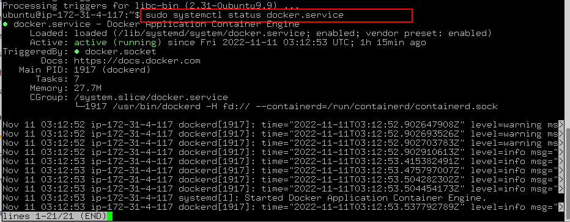Click the green docker.service status dot
Viewport: 570px width, 222px height.
click(5, 24)
